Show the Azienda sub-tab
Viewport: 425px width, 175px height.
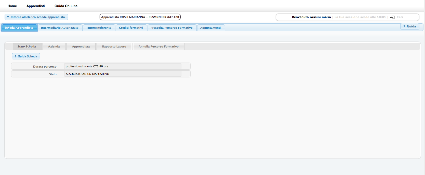[54, 46]
